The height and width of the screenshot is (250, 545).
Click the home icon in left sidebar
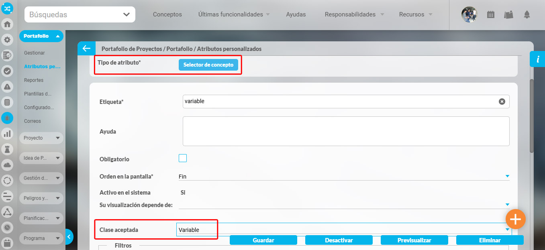click(7, 24)
